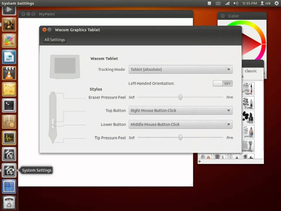Open the sound volume indicator
The width and height of the screenshot is (281, 211).
236,3
